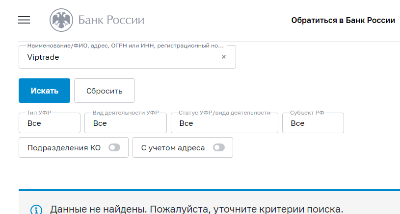The image size is (400, 214).
Task: Click the info icon beside the no-data message
Action: (36, 210)
